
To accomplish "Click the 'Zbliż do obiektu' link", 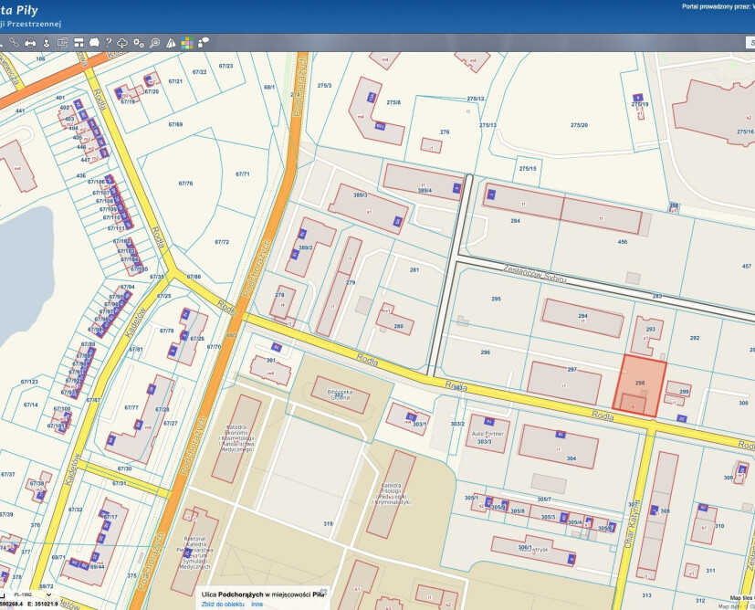I will click(223, 604).
